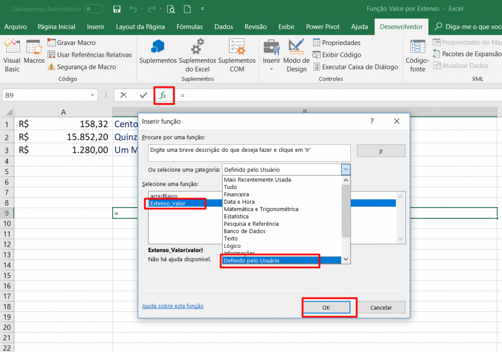Toggle the Salvamento Automático switch
Screen dimensions: 502x352
(x=94, y=9)
